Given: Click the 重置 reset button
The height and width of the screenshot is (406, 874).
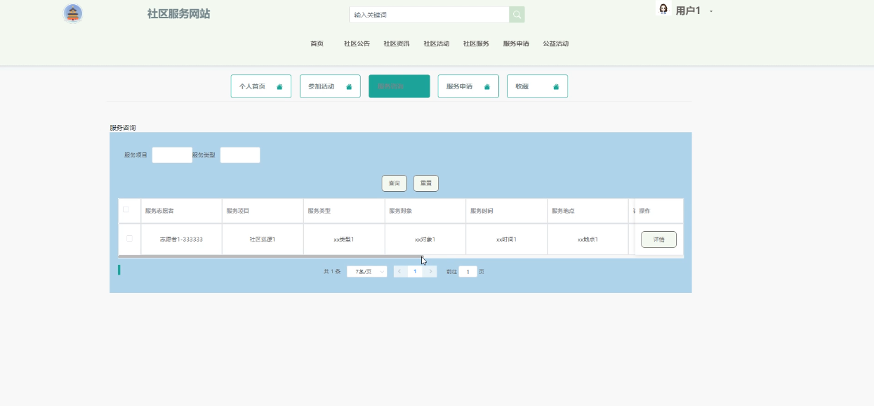Looking at the screenshot, I should (426, 183).
